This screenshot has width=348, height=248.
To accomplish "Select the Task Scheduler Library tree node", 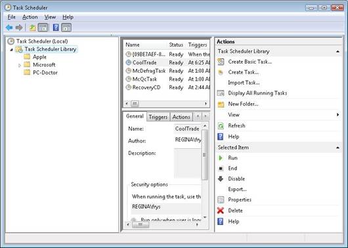I will tap(51, 49).
